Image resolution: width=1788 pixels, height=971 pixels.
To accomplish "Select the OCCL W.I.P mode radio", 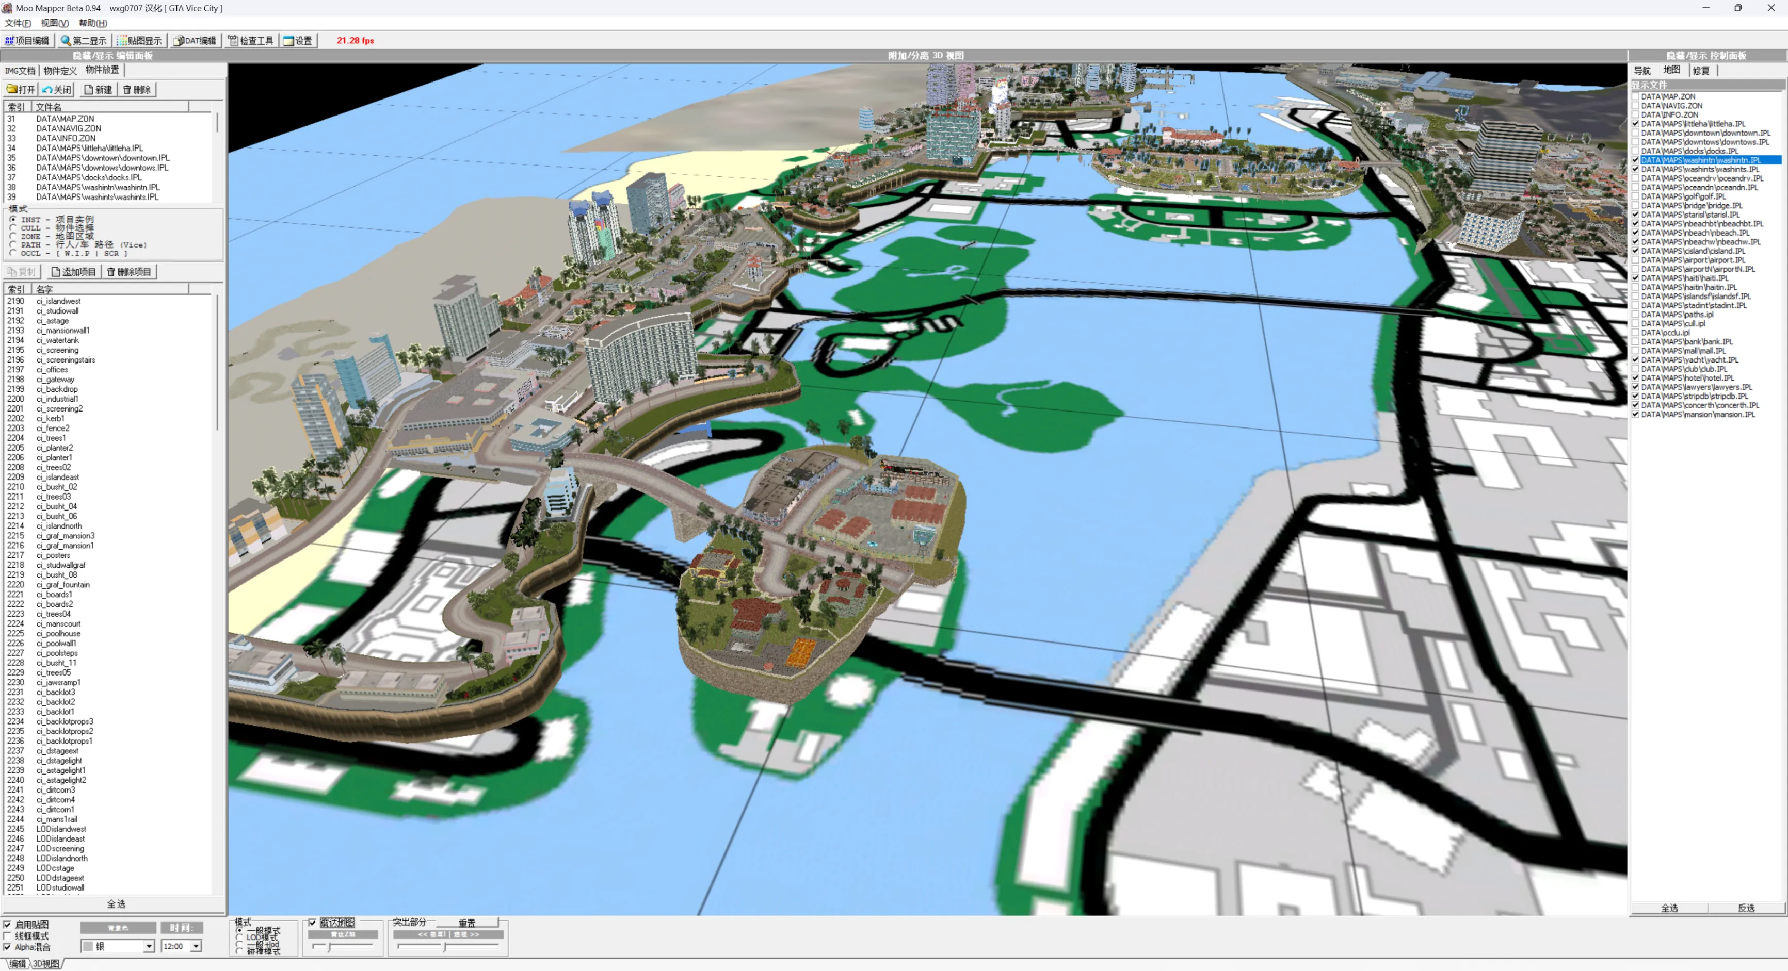I will point(13,253).
